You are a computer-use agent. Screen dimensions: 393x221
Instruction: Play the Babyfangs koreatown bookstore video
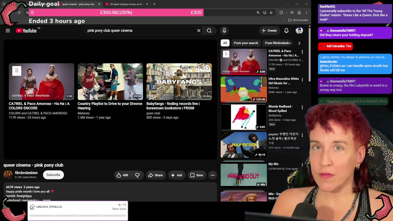point(179,82)
